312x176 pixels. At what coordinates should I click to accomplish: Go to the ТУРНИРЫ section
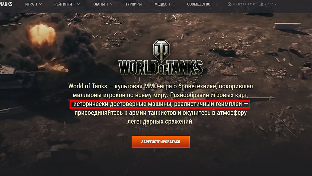coord(133,4)
